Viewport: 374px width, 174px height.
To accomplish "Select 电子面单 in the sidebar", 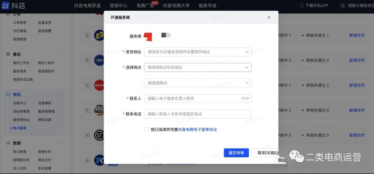I will pyautogui.click(x=20, y=128).
